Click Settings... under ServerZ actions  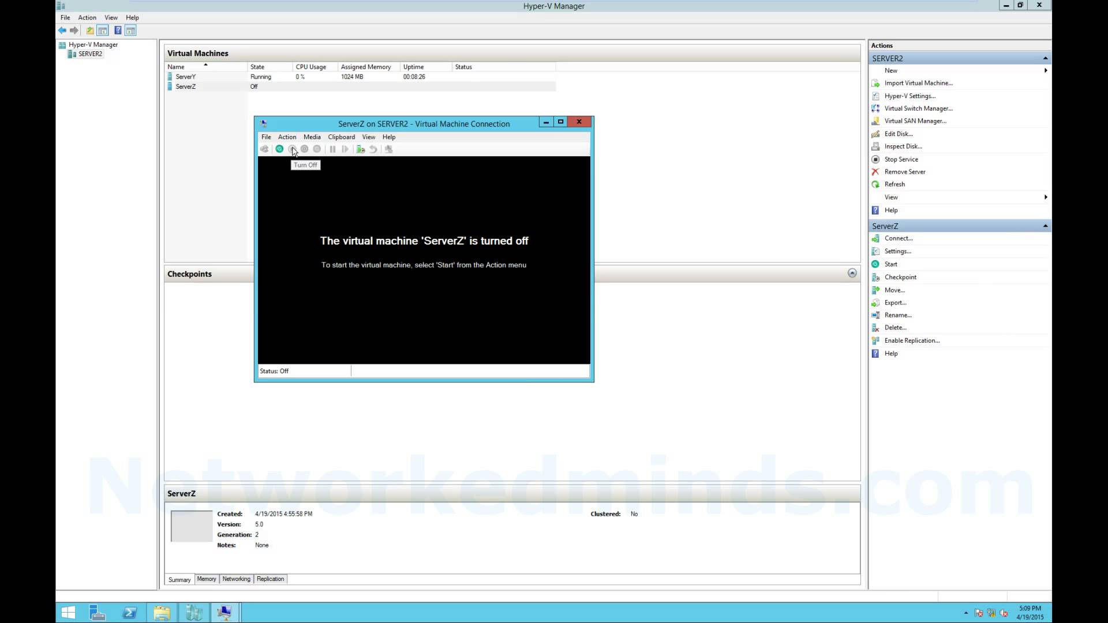pyautogui.click(x=898, y=252)
